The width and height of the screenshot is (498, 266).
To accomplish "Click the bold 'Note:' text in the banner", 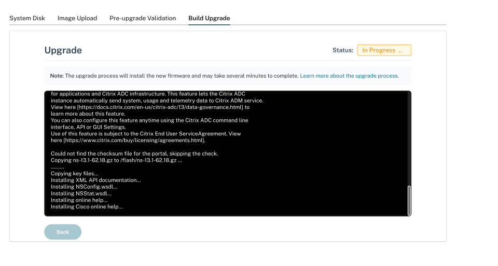I will pos(57,76).
